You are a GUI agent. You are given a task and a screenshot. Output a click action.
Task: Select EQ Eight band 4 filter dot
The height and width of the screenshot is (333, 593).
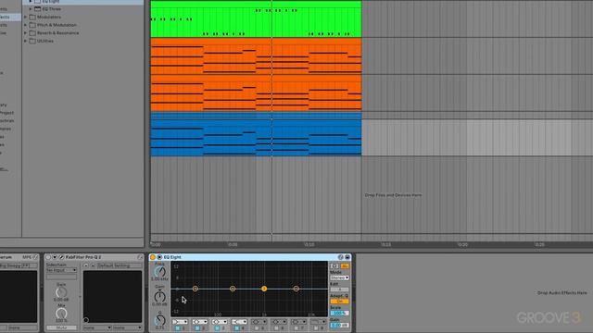296,289
